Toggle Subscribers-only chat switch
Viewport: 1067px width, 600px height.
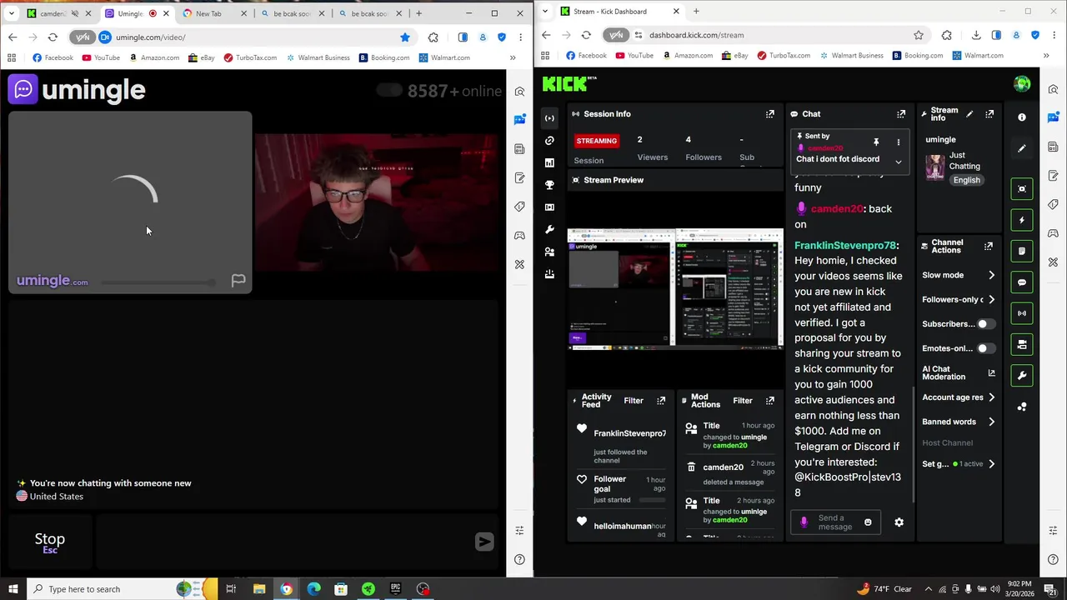click(x=985, y=324)
